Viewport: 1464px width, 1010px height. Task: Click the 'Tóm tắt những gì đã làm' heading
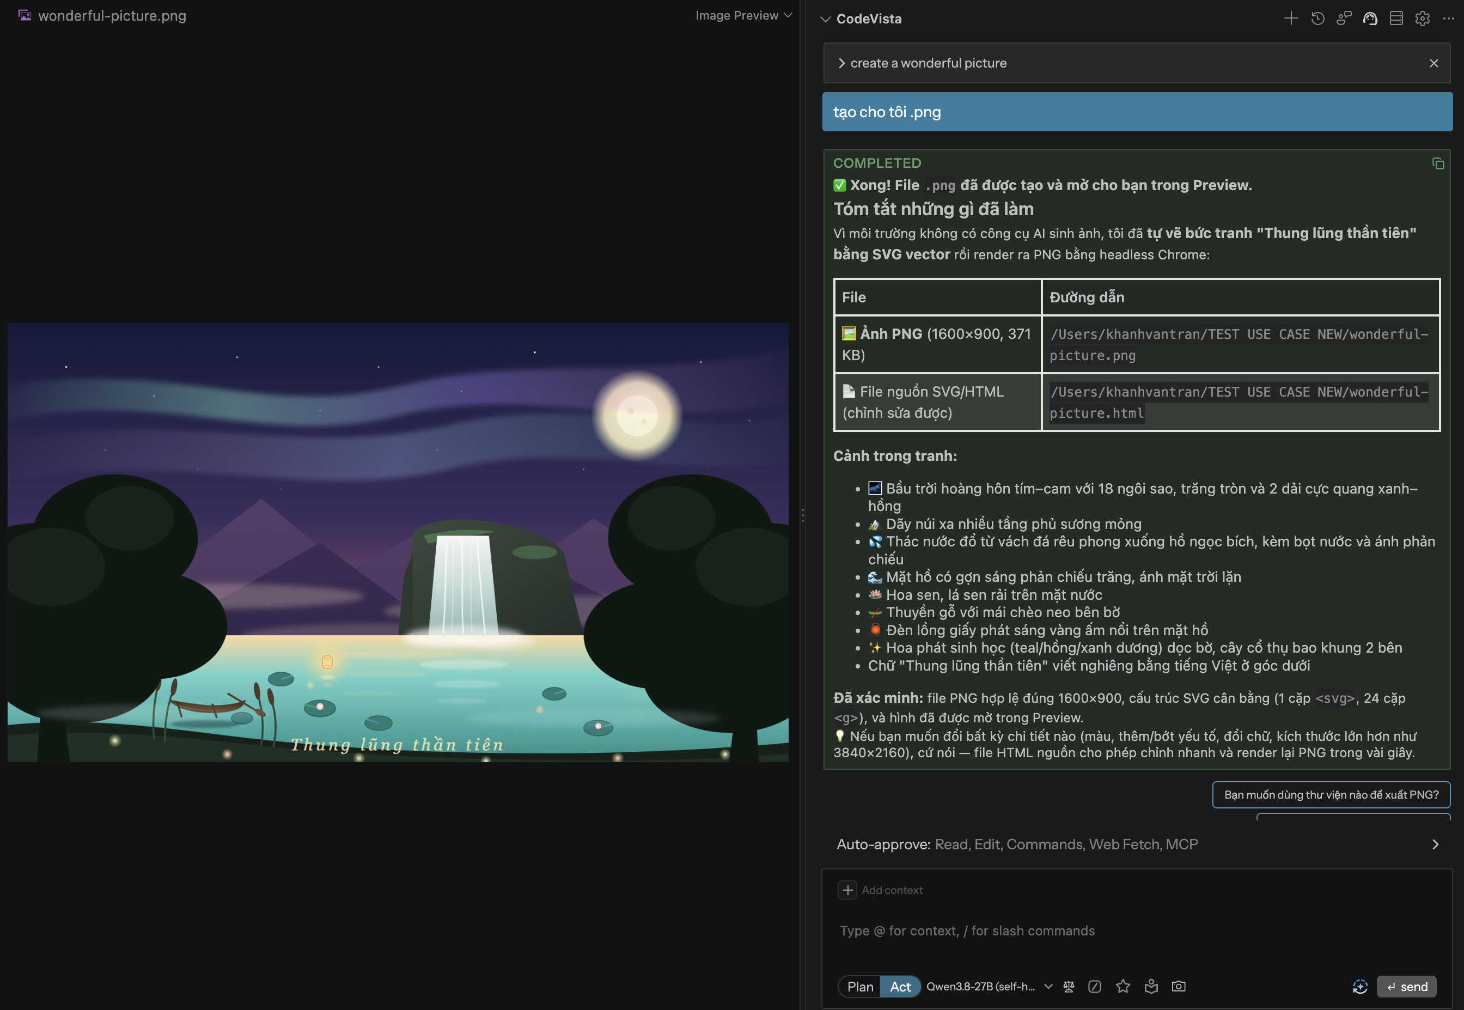(x=933, y=209)
